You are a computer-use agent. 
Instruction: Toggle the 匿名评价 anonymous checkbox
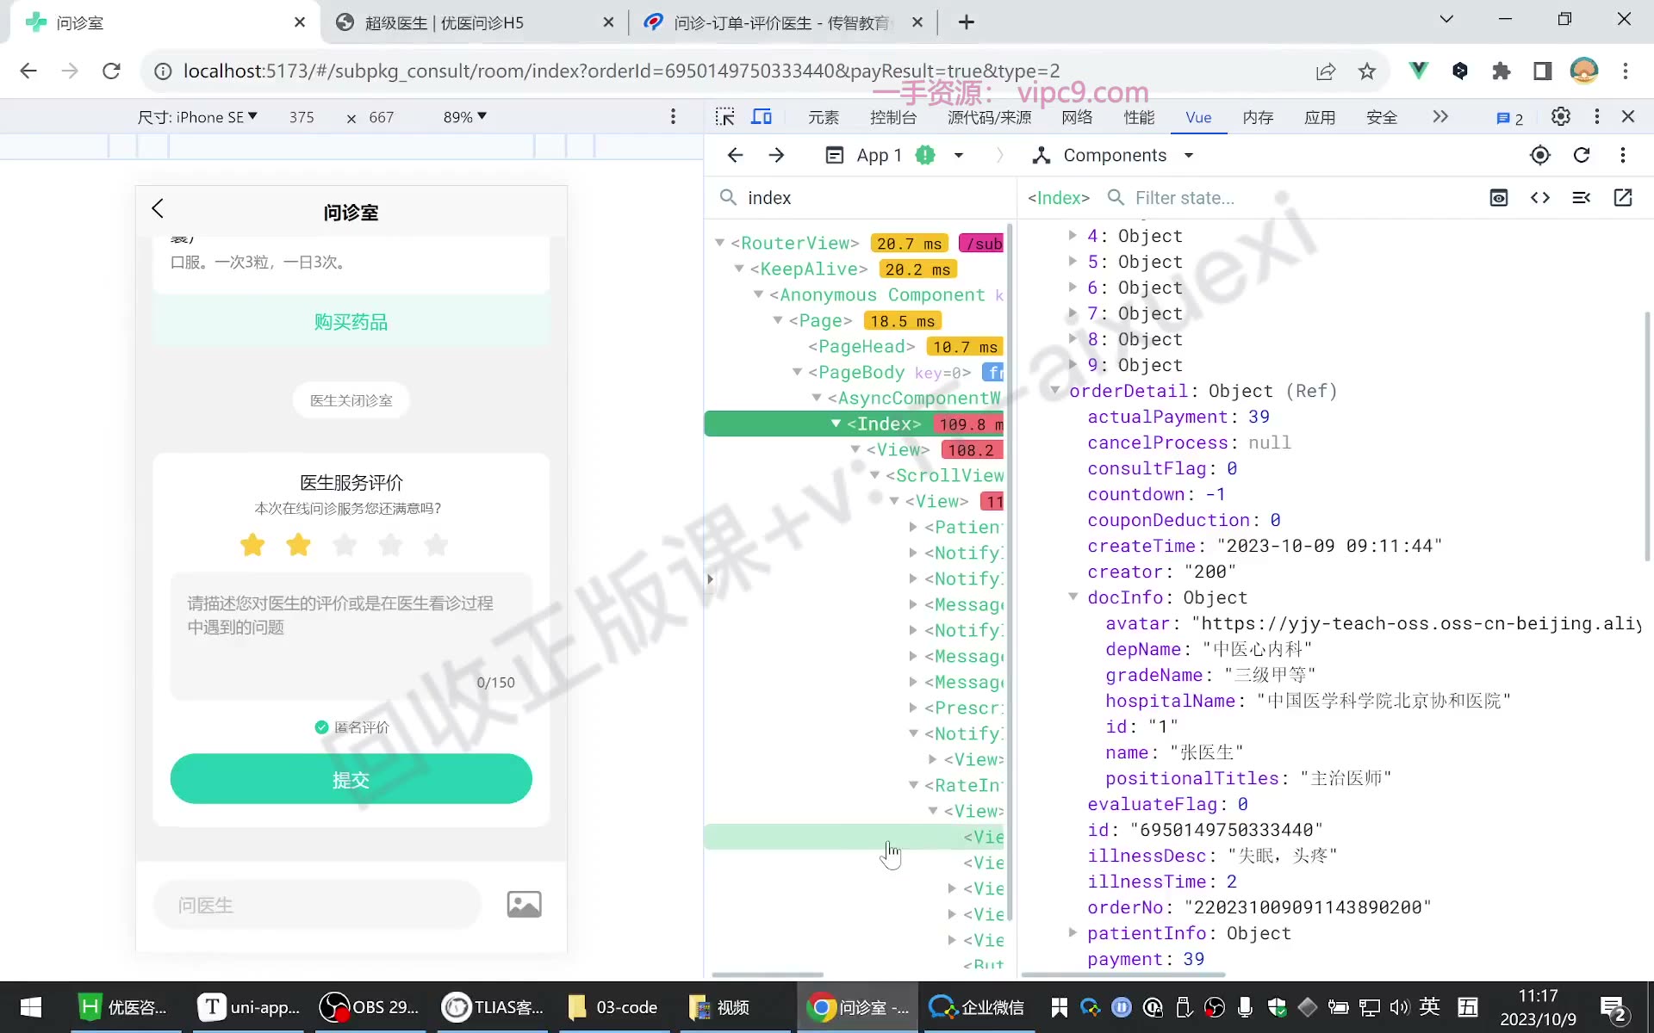click(322, 727)
